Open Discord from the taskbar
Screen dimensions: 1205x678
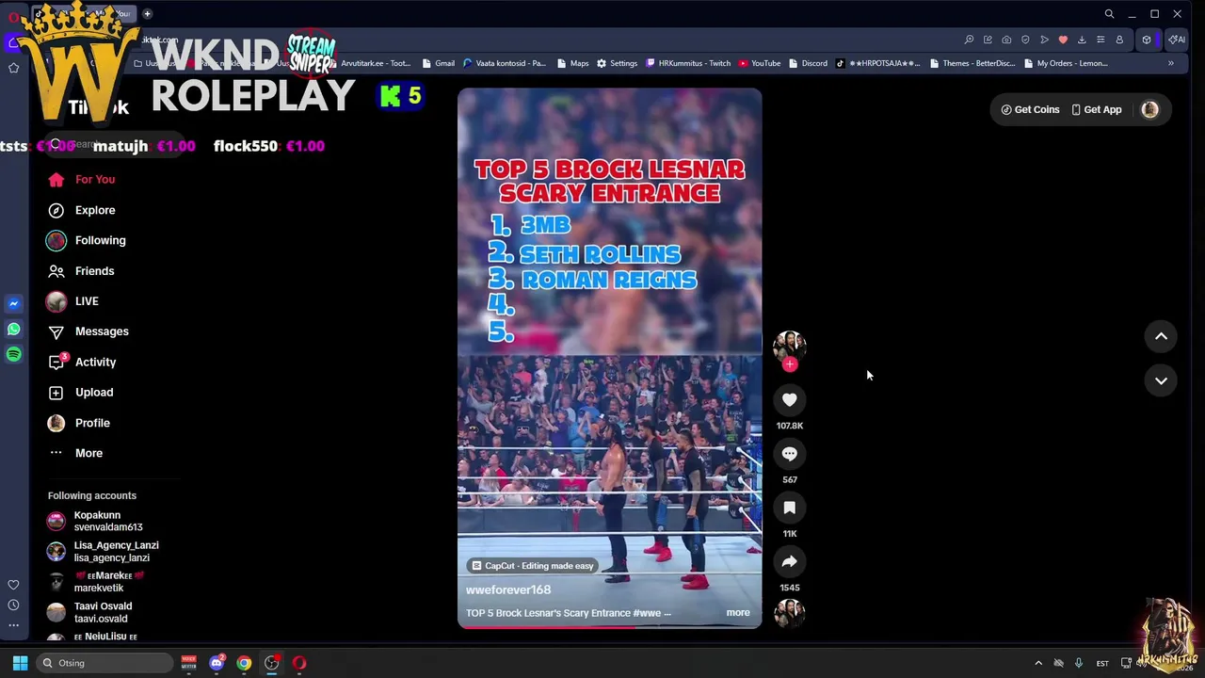pyautogui.click(x=217, y=663)
